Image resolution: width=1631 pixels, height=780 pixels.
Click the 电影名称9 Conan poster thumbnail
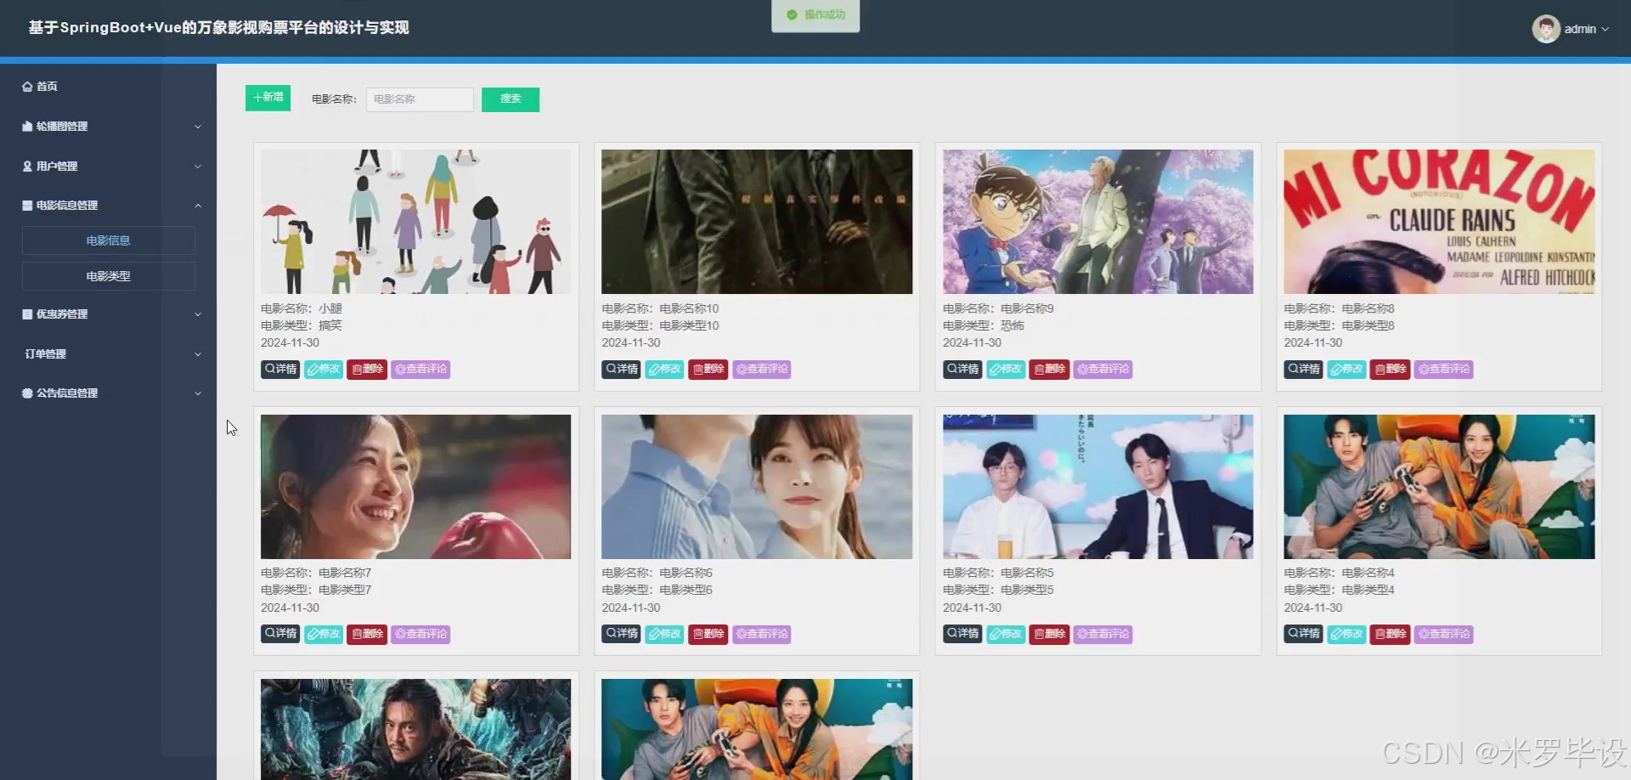tap(1098, 222)
